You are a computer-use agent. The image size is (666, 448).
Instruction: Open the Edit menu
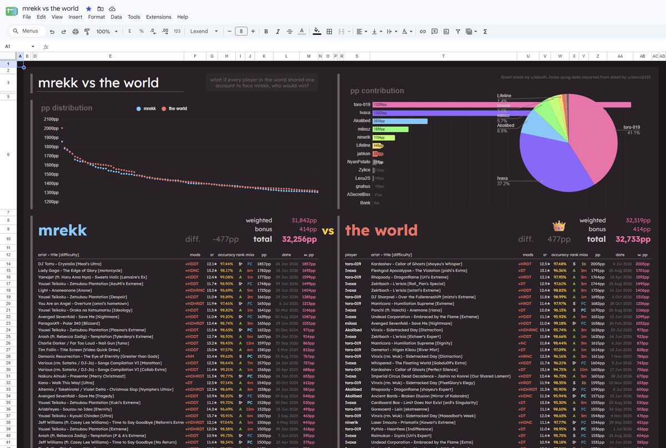tap(41, 17)
